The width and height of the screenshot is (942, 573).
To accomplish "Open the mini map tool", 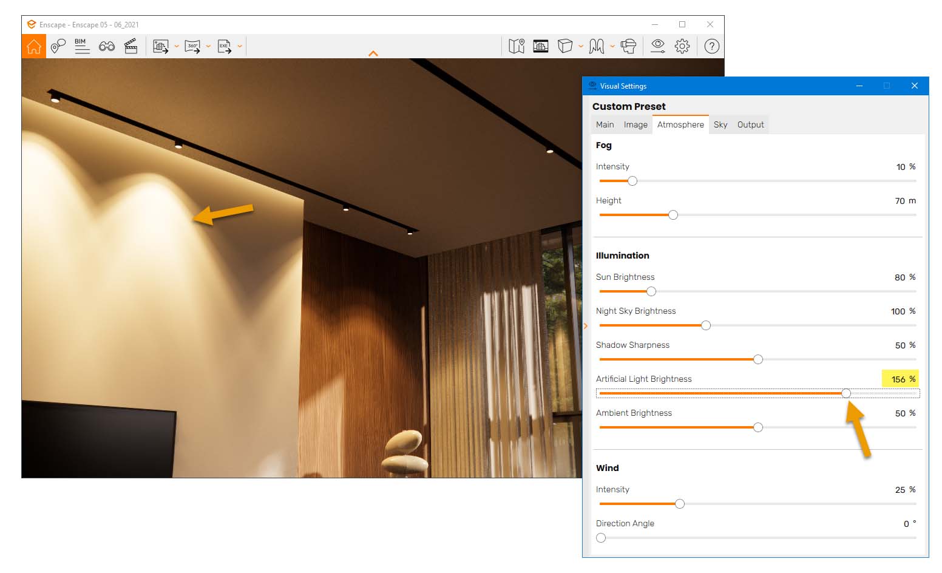I will pyautogui.click(x=517, y=46).
